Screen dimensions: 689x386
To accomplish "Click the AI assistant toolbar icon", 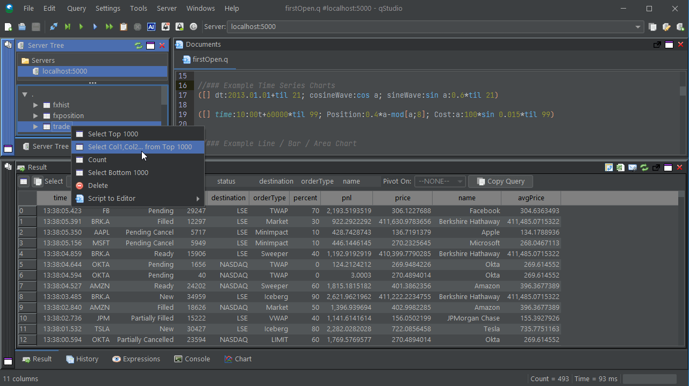I will (151, 27).
